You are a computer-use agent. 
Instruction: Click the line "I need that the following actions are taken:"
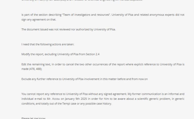(x=48, y=44)
